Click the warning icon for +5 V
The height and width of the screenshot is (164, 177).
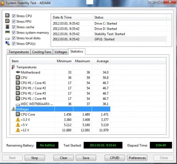point(18,125)
